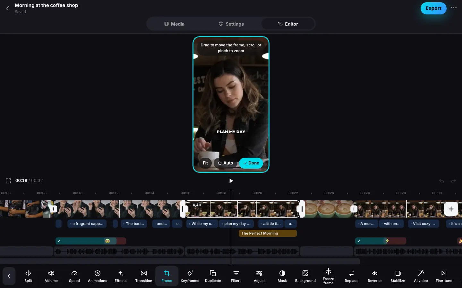Select the "Visit cozy ..." subtitle clip
The height and width of the screenshot is (288, 462).
coord(424,224)
